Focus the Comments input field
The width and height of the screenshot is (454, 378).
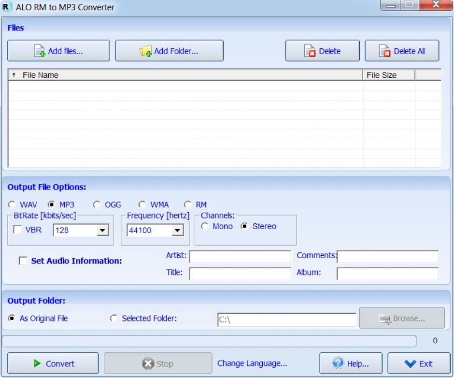click(x=388, y=257)
